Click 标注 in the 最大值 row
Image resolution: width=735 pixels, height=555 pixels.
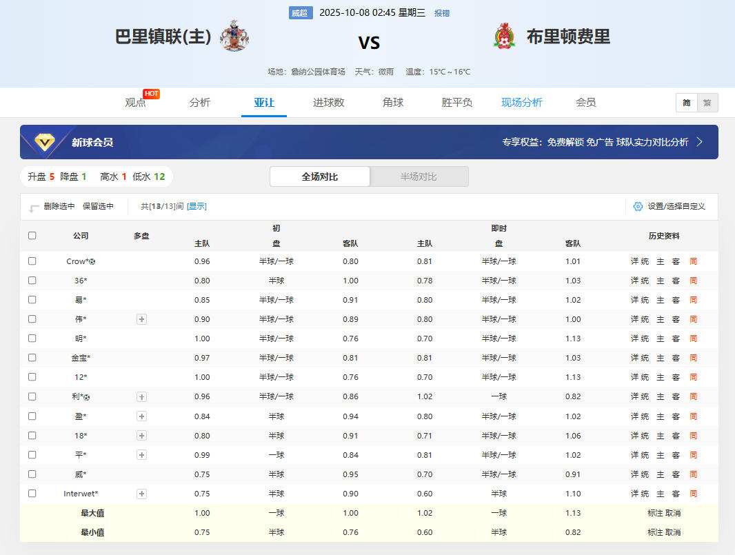654,513
